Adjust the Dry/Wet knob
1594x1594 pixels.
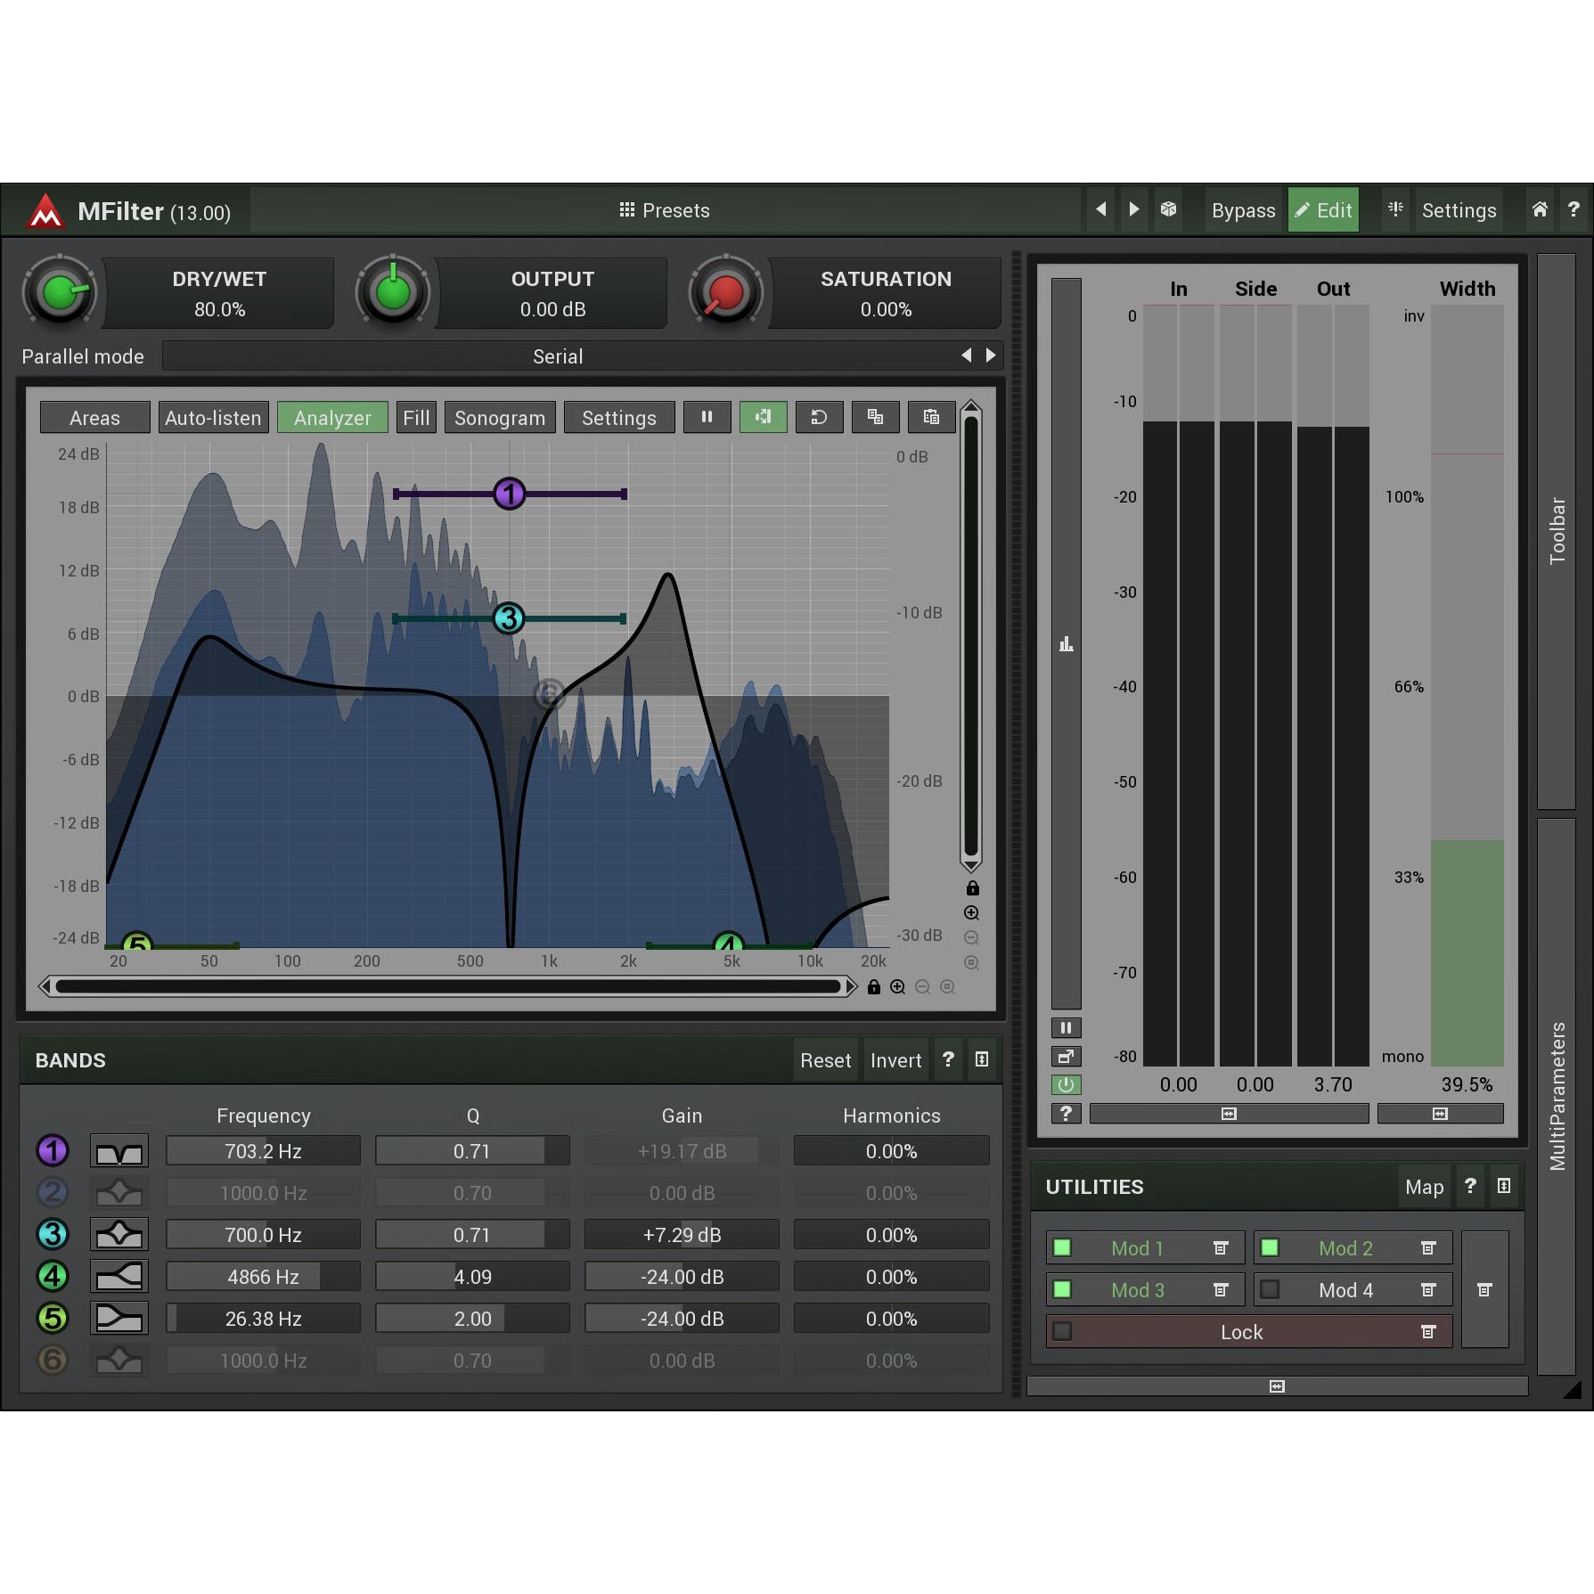(60, 292)
